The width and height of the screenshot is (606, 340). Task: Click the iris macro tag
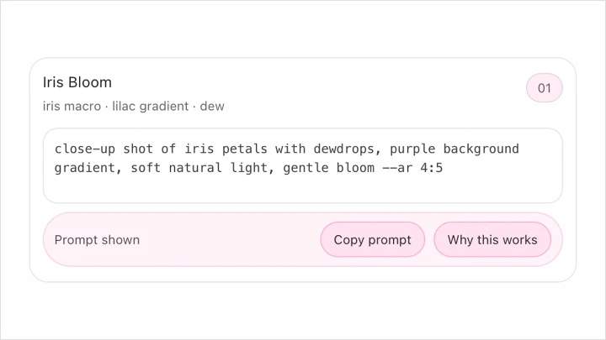point(72,107)
